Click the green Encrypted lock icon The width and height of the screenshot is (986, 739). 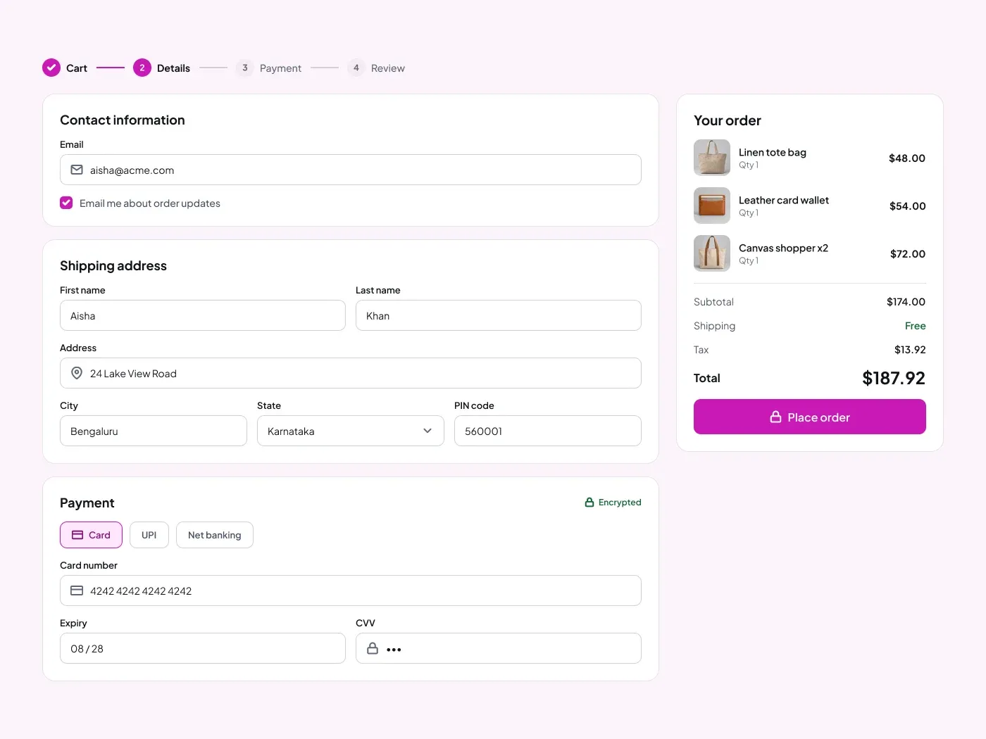coord(589,502)
